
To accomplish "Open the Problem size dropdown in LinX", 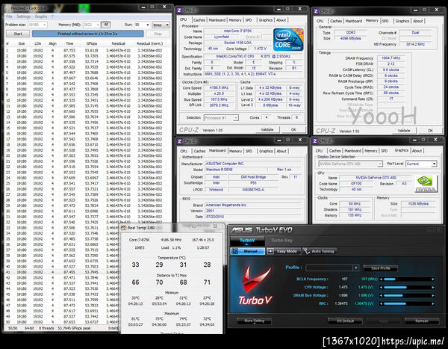I will pyautogui.click(x=45, y=25).
